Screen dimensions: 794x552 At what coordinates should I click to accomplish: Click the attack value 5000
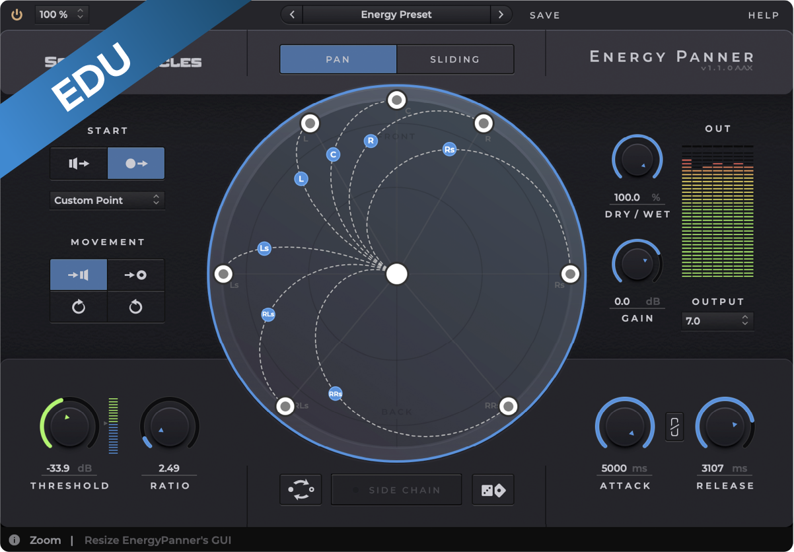(x=614, y=468)
